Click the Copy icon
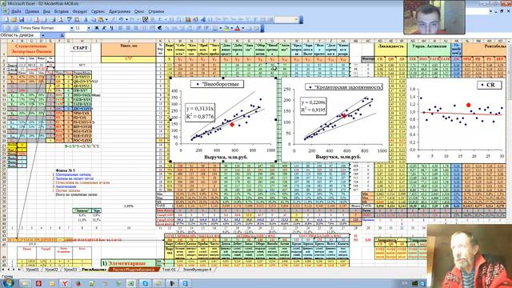Viewport: 512px width, 288px height. click(x=93, y=20)
